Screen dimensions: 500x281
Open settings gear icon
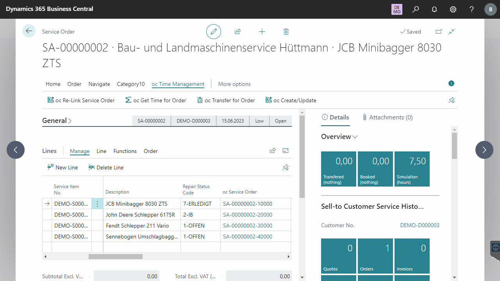click(453, 9)
